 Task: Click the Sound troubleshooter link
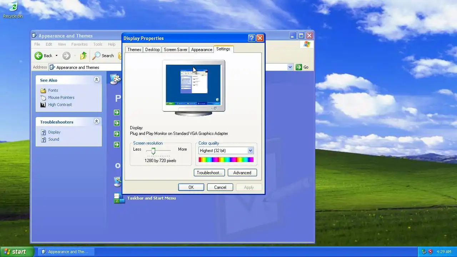pyautogui.click(x=54, y=140)
